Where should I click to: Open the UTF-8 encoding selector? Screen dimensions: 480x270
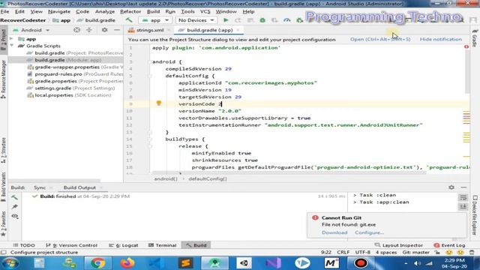tap(363, 253)
